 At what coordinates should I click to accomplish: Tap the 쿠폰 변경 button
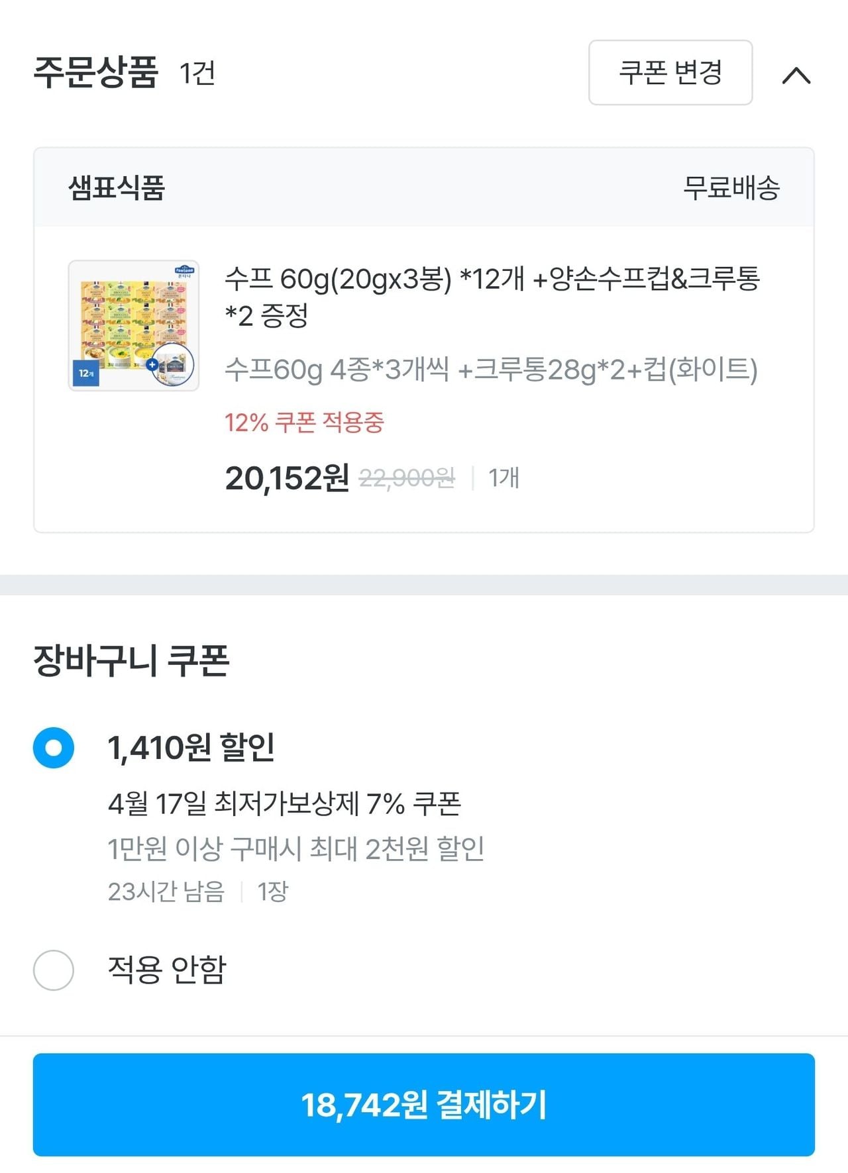click(670, 72)
